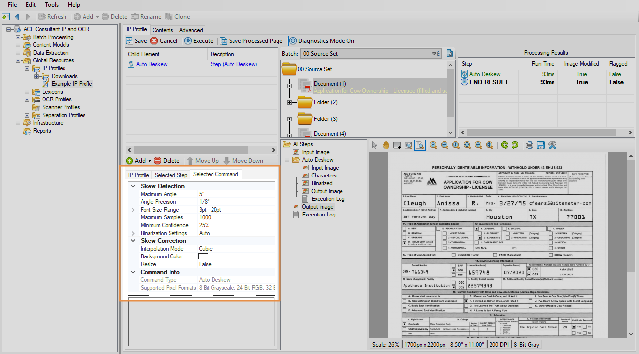Click the zoom in magnifier icon
The image size is (639, 354).
pyautogui.click(x=433, y=145)
